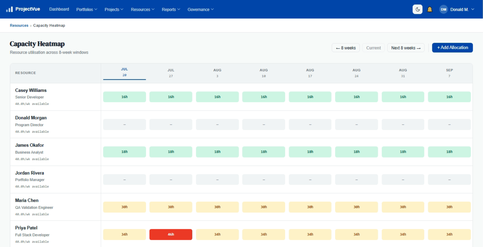Click James Okafor's 18h Aug 24 cell
This screenshot has width=483, height=247.
pos(357,152)
